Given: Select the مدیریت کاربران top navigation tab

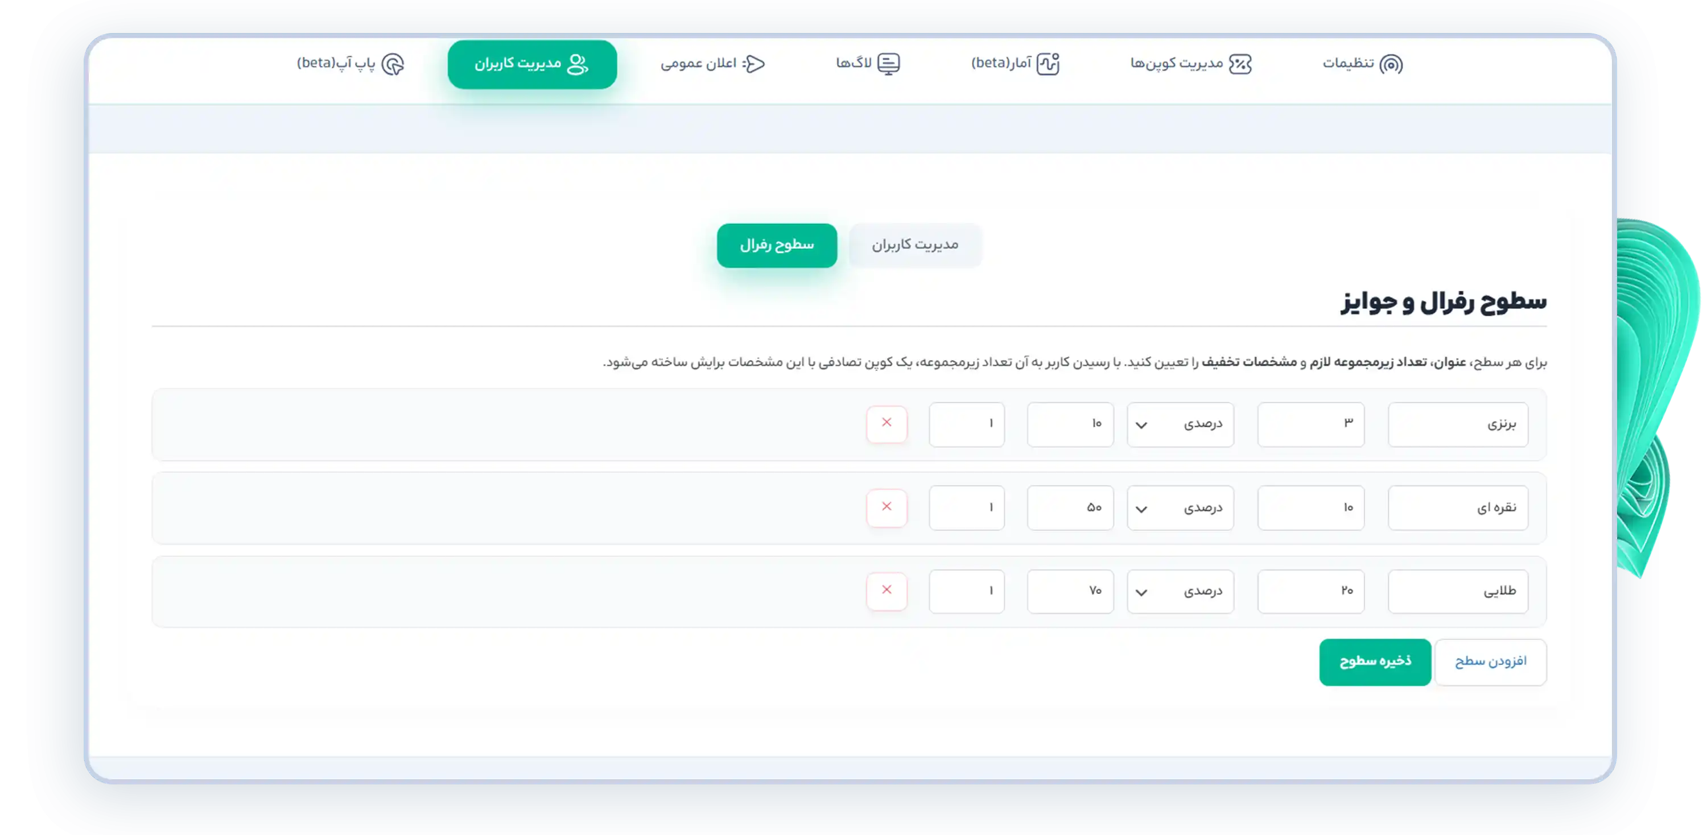Looking at the screenshot, I should pyautogui.click(x=532, y=64).
